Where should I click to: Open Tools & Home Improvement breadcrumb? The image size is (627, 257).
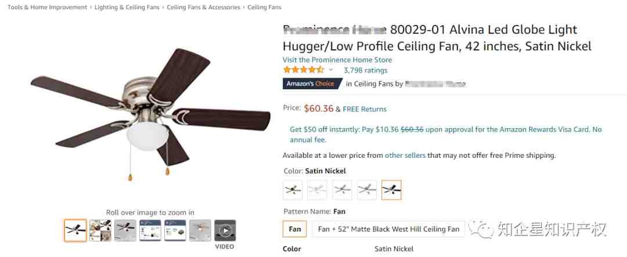point(47,7)
